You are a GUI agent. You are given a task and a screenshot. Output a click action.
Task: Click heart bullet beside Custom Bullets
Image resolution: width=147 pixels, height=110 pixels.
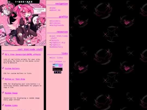[3, 68]
